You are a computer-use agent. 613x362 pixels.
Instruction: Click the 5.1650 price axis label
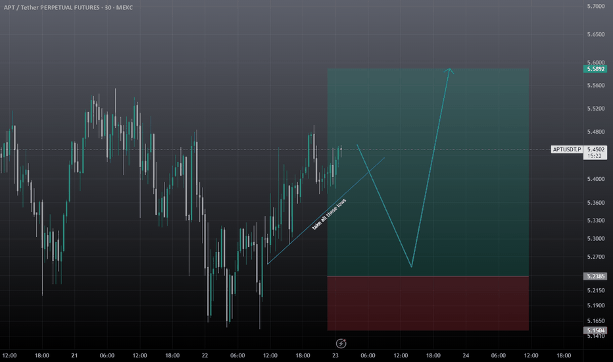coord(596,321)
